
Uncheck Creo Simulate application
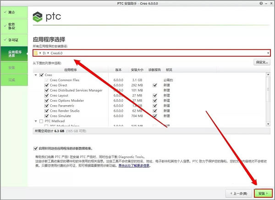coord(46,116)
